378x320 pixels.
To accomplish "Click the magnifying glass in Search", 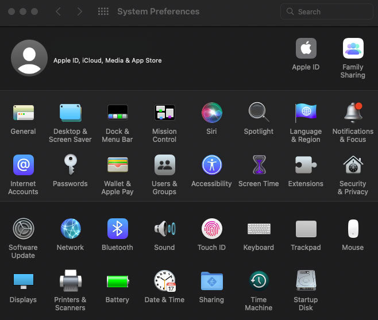I will [290, 11].
